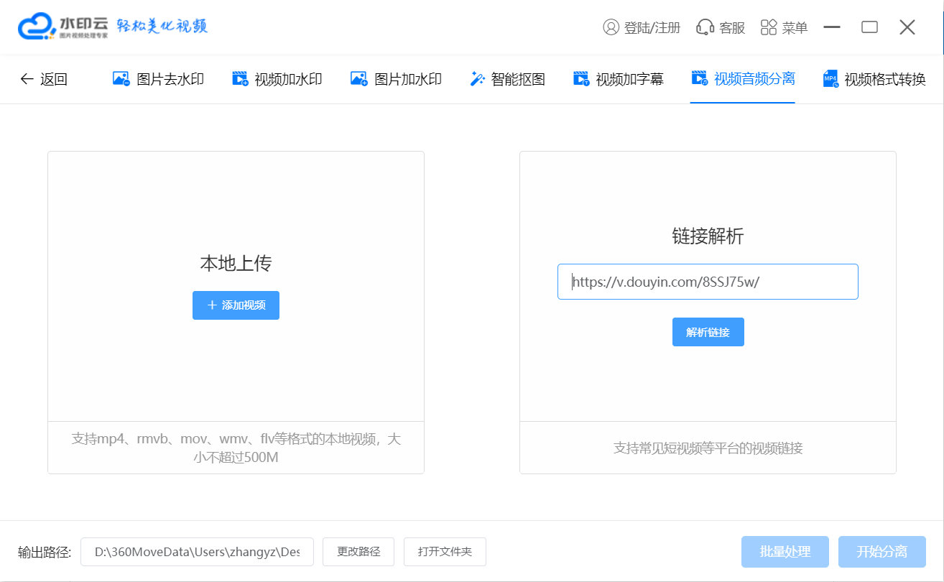Click the 批量处理 button
Screen dimensions: 944x582
[x=785, y=552]
